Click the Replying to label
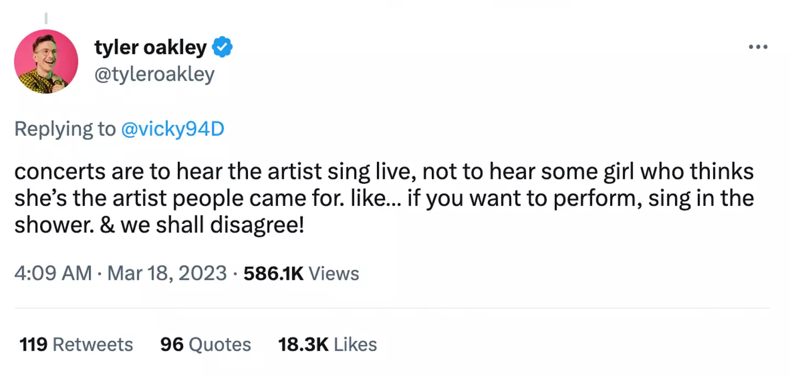This screenshot has width=790, height=377. tap(65, 128)
